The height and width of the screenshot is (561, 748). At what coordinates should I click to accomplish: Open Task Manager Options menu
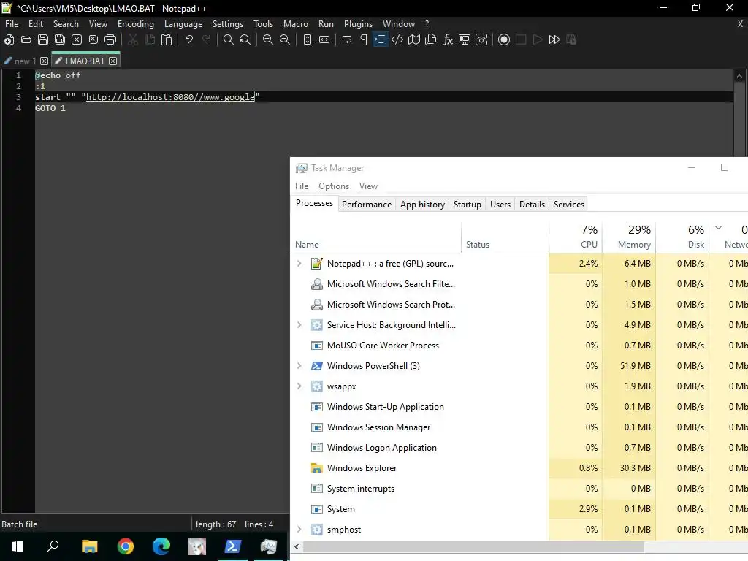(334, 186)
